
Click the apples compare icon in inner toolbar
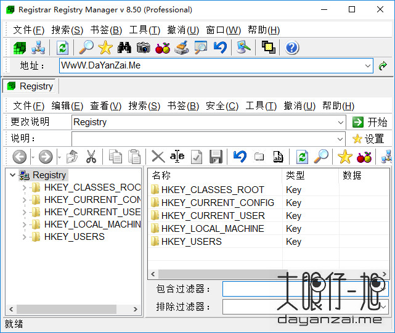point(364,157)
